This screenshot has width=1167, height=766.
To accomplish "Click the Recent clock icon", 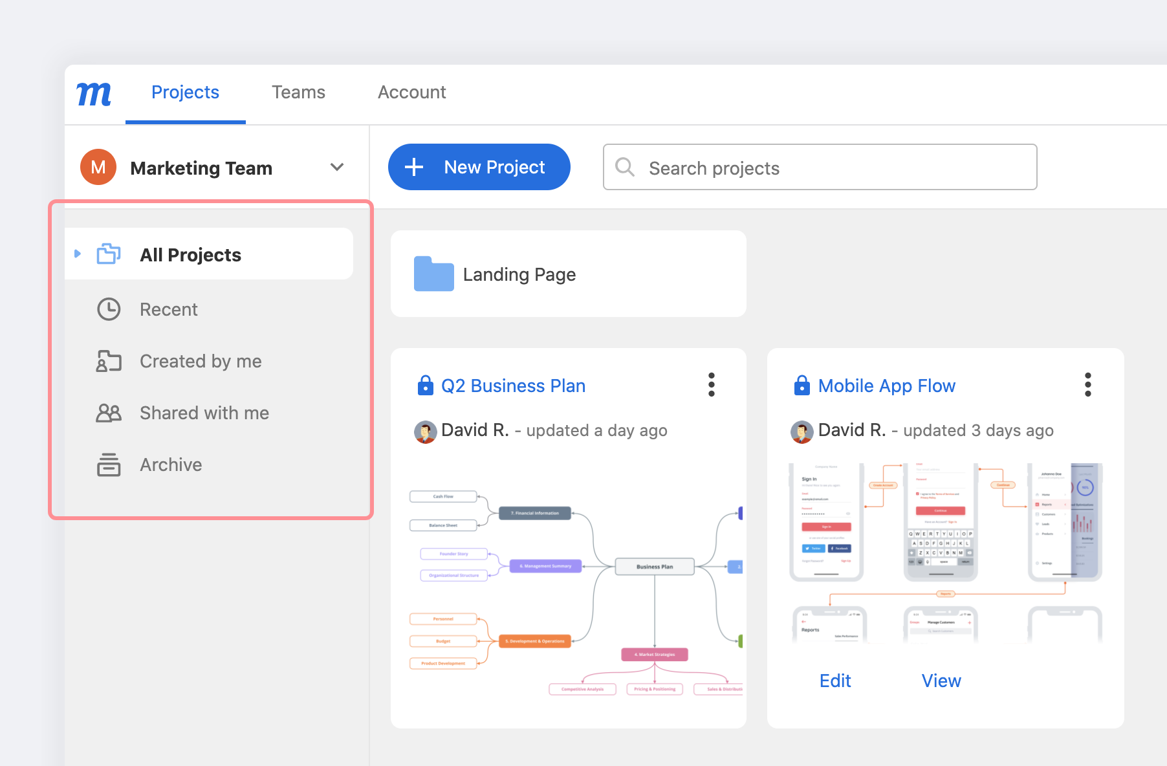I will [x=109, y=309].
